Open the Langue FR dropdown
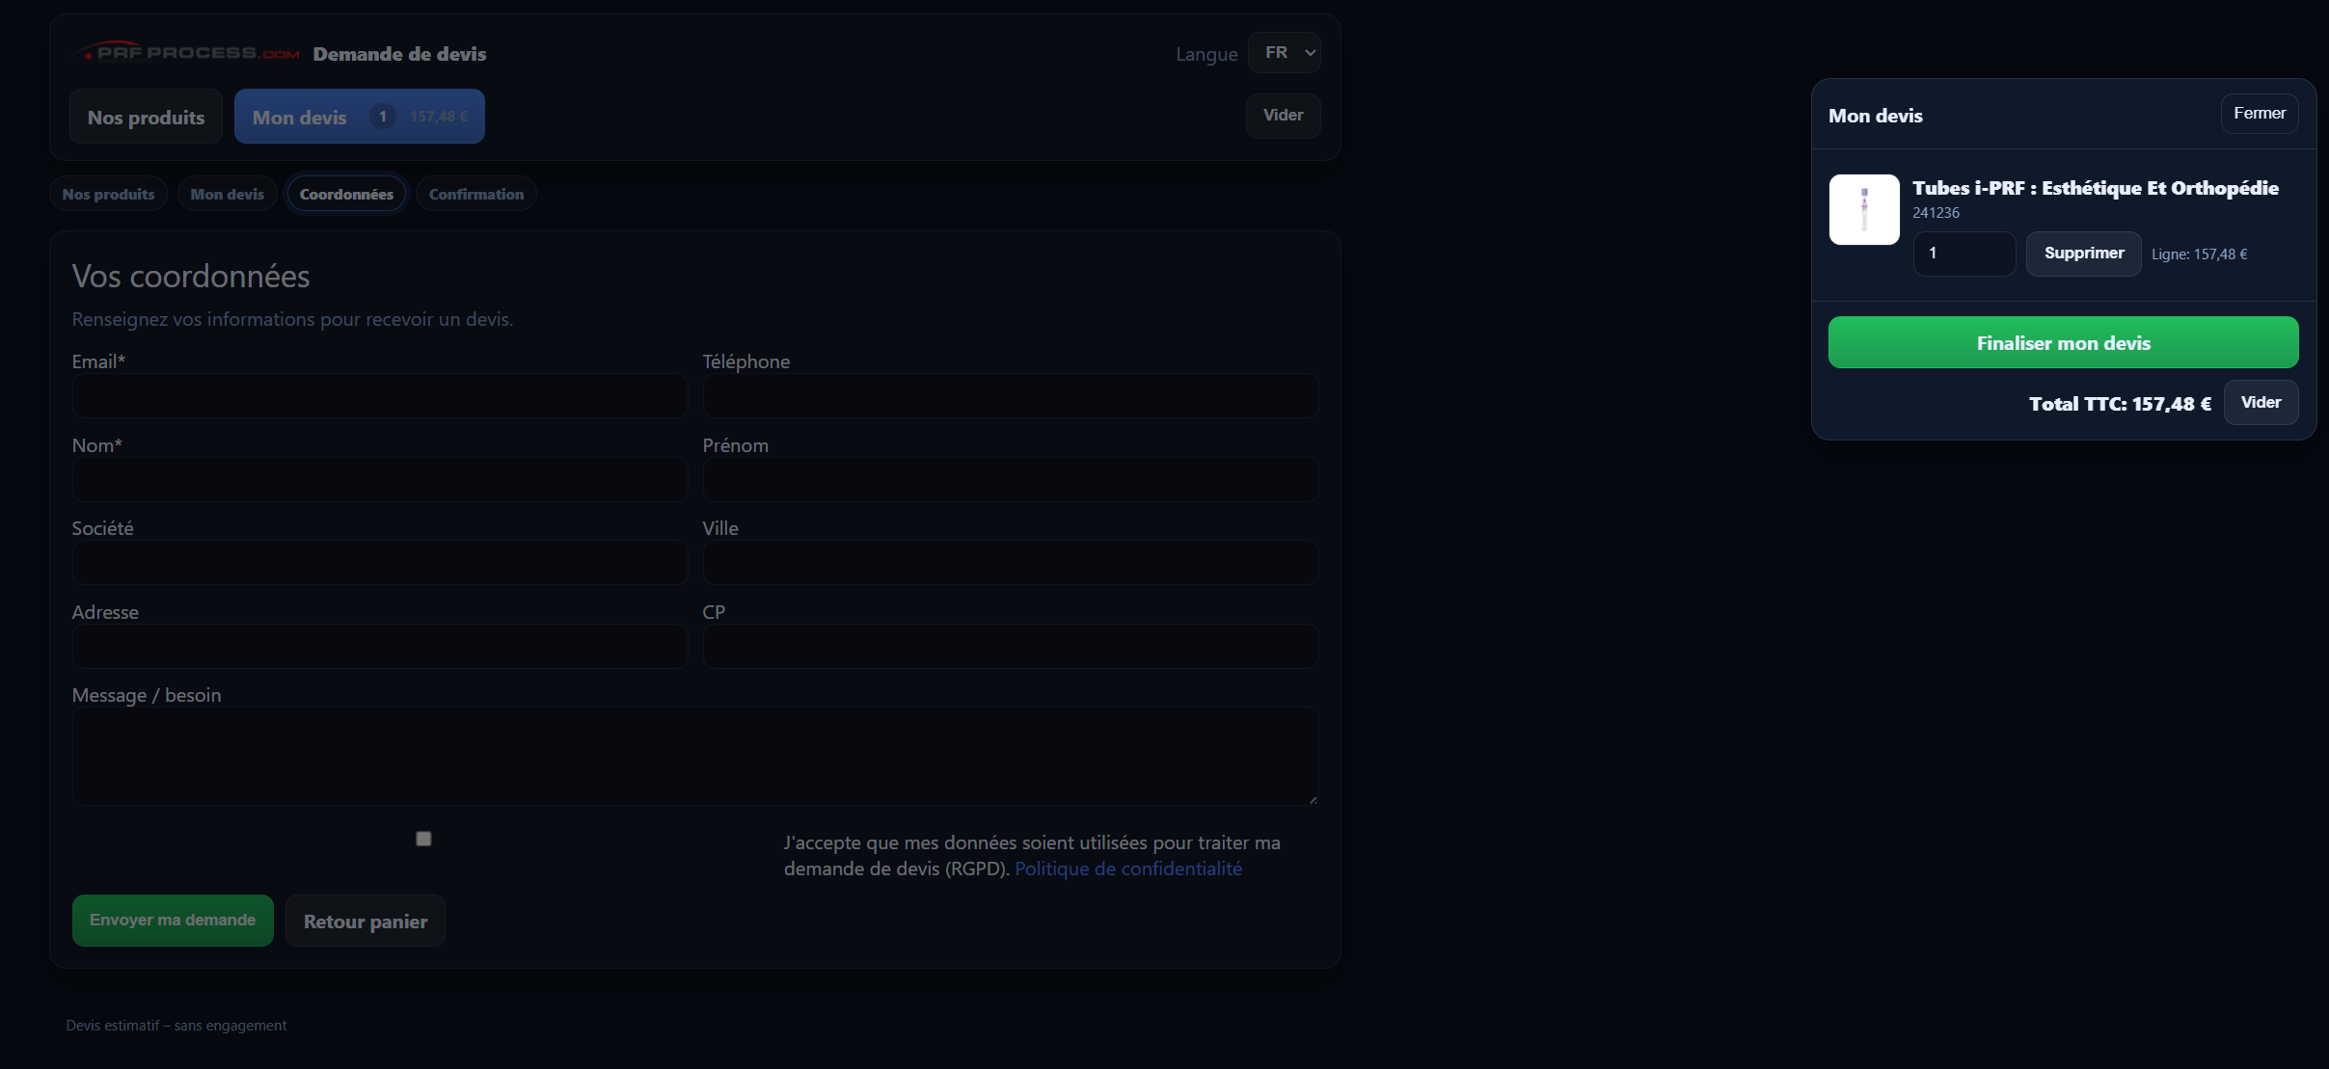This screenshot has width=2329, height=1069. [x=1284, y=53]
